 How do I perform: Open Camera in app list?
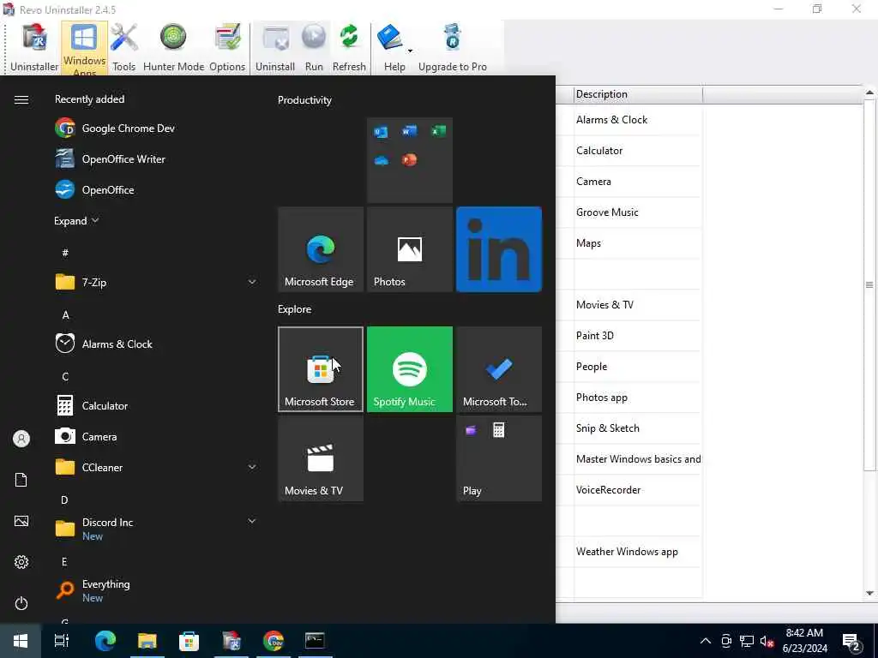tap(156, 436)
